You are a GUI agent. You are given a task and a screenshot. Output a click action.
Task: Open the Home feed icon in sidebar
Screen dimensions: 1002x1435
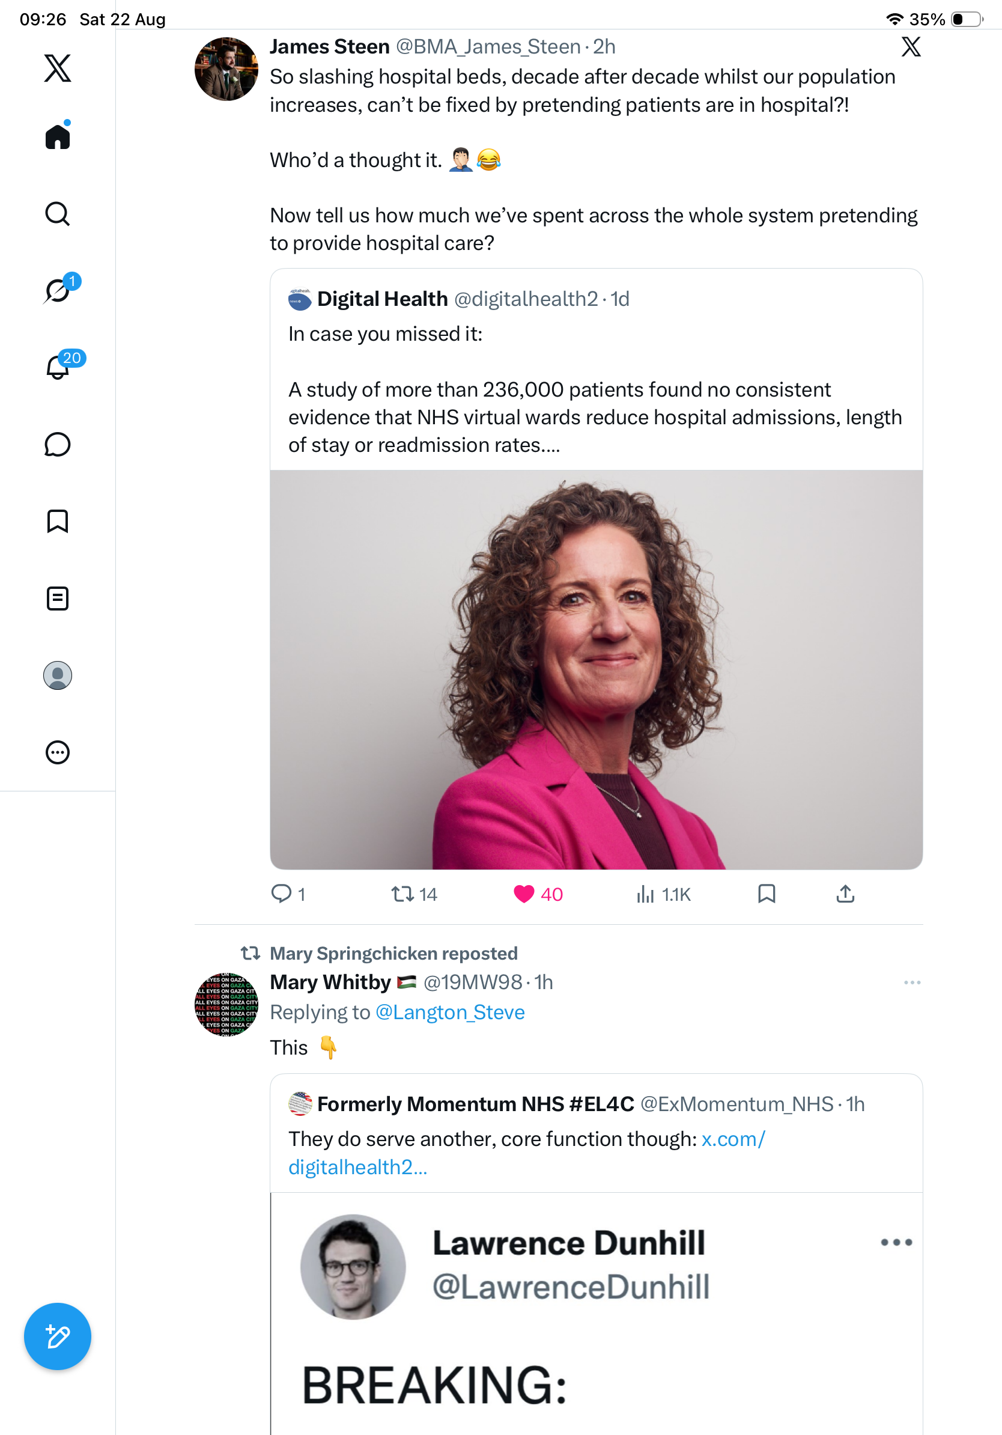click(x=58, y=136)
